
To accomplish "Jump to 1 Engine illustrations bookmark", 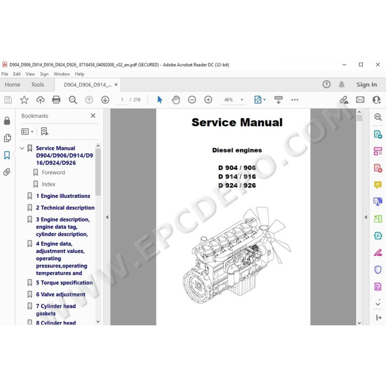I will click(63, 196).
